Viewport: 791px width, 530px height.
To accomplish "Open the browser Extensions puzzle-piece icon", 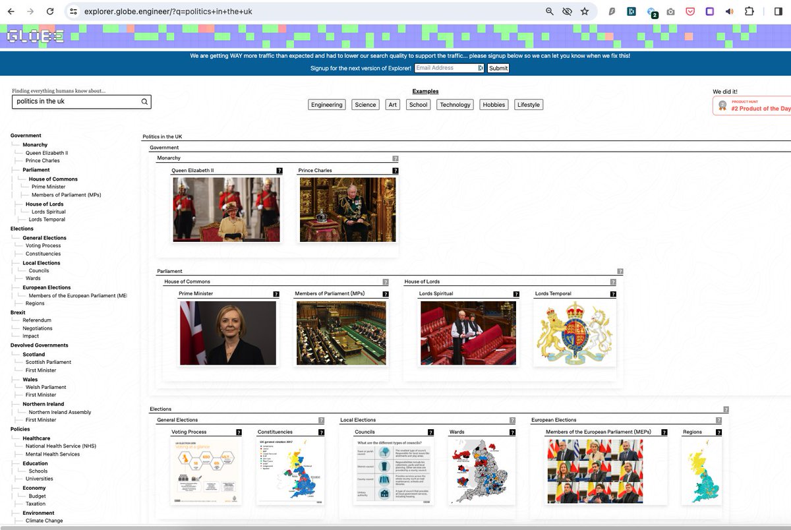I will 748,11.
